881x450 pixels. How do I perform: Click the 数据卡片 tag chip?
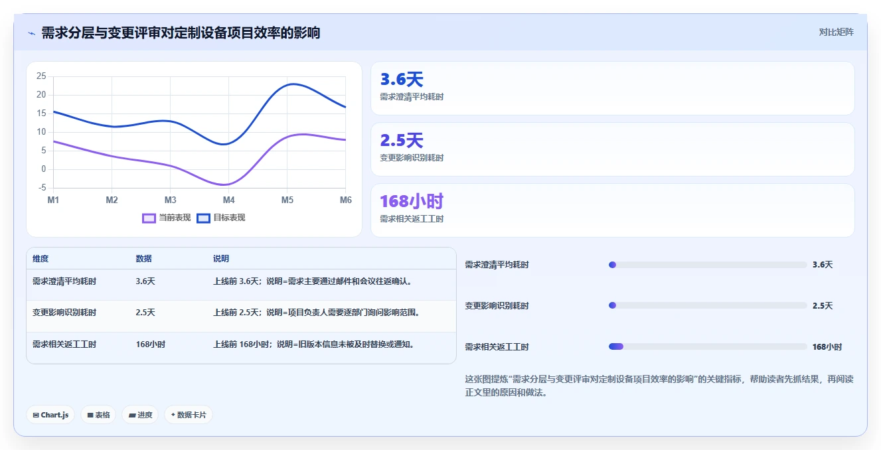point(189,415)
